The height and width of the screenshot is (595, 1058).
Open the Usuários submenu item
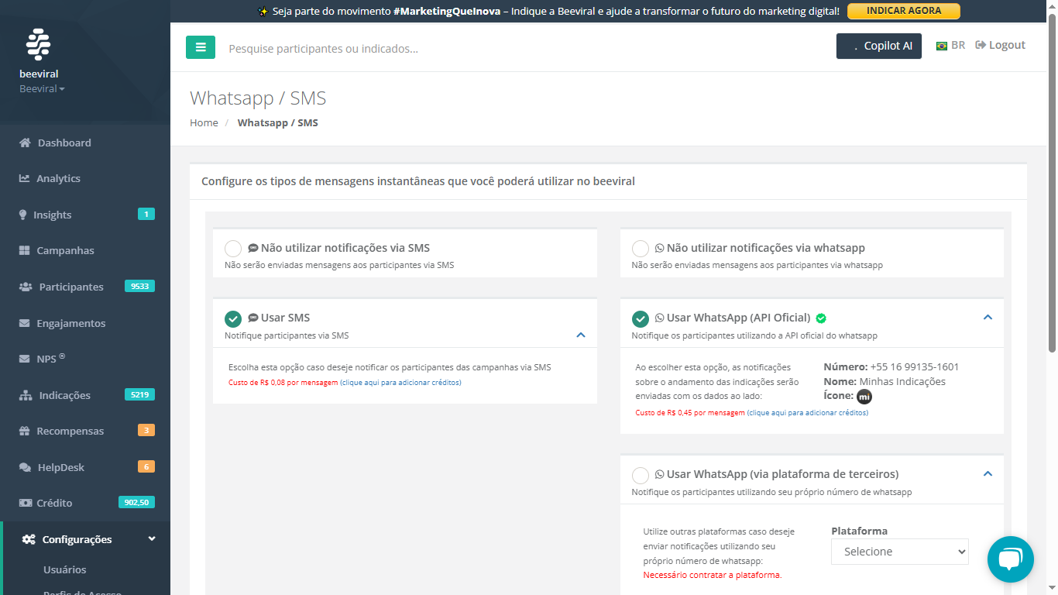(x=65, y=569)
